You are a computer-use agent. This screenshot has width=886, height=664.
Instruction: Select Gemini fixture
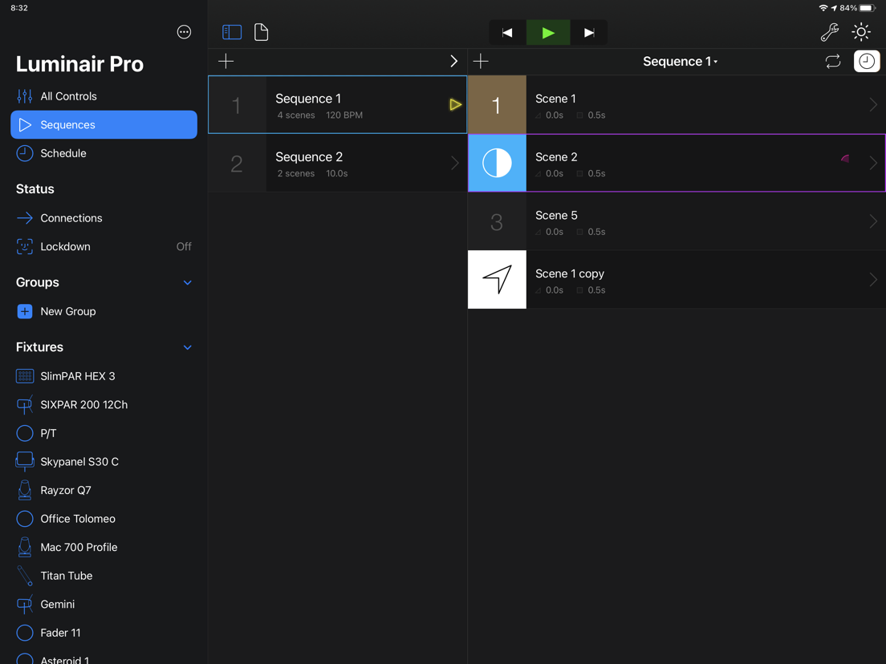pyautogui.click(x=104, y=604)
